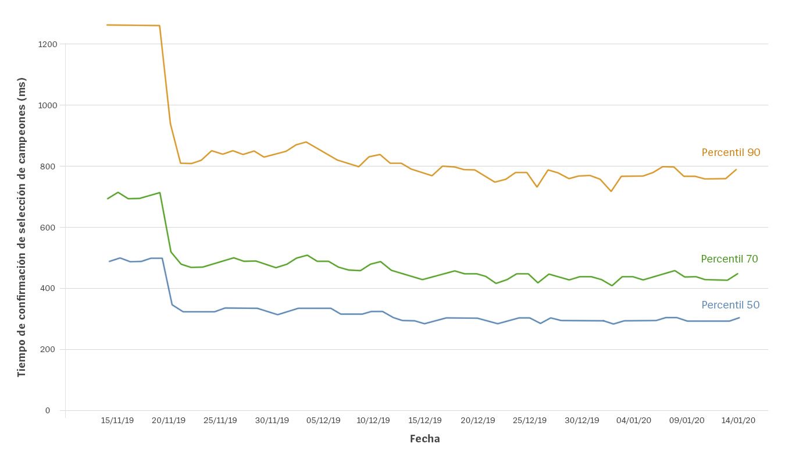
Task: Click the 04/01/20 date tick label
Action: tap(634, 420)
